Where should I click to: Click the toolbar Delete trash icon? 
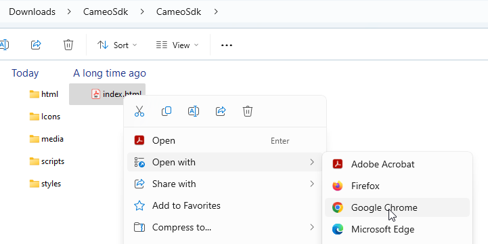68,45
